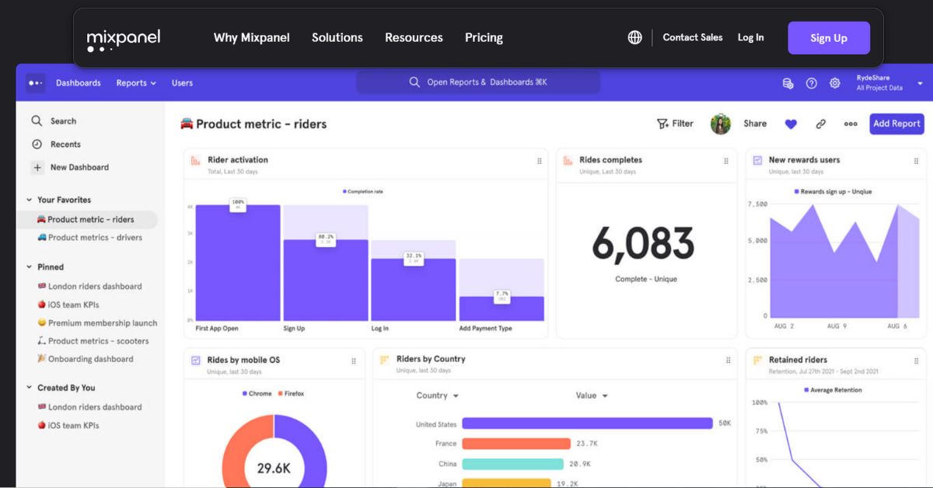Viewport: 933px width, 488px height.
Task: Click the Rider activation funnel report icon
Action: click(196, 161)
